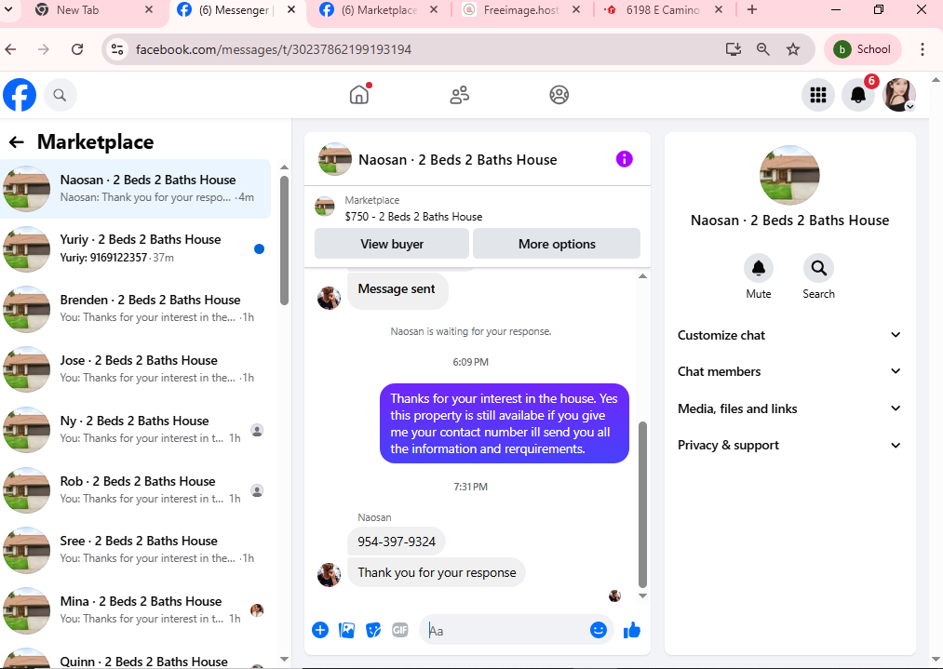The height and width of the screenshot is (669, 943).
Task: Open Rob conversation in list
Action: tap(136, 489)
